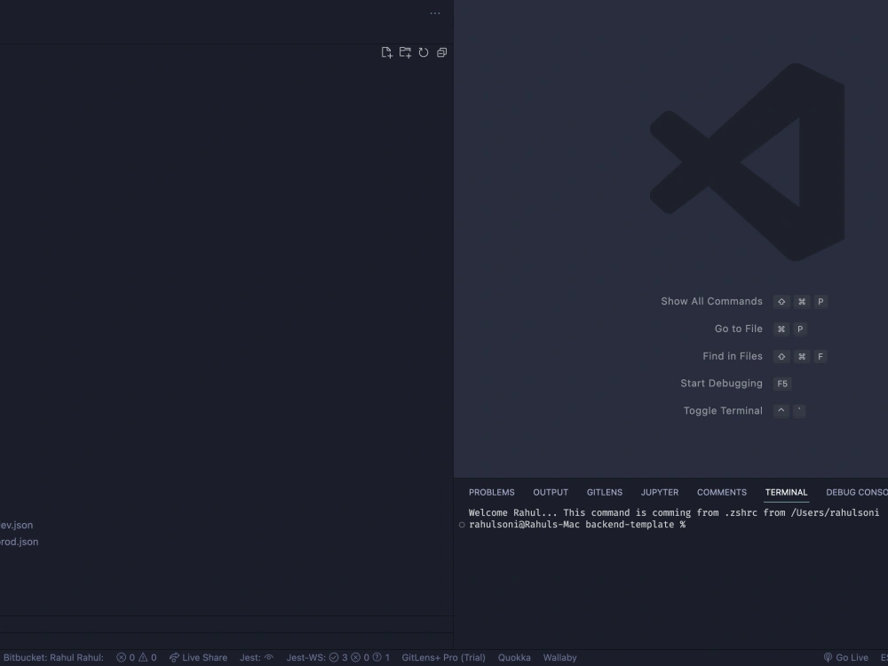Image resolution: width=888 pixels, height=666 pixels.
Task: Click Quokka in the status bar
Action: coord(514,657)
